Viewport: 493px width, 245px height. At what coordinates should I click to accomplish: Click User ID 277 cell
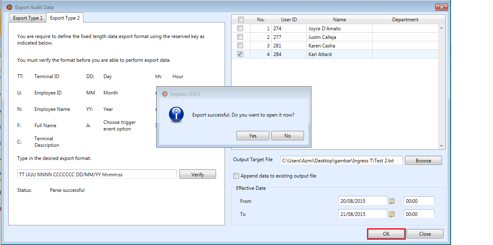[x=289, y=37]
